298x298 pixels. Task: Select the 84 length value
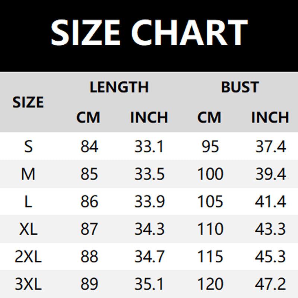(x=89, y=146)
